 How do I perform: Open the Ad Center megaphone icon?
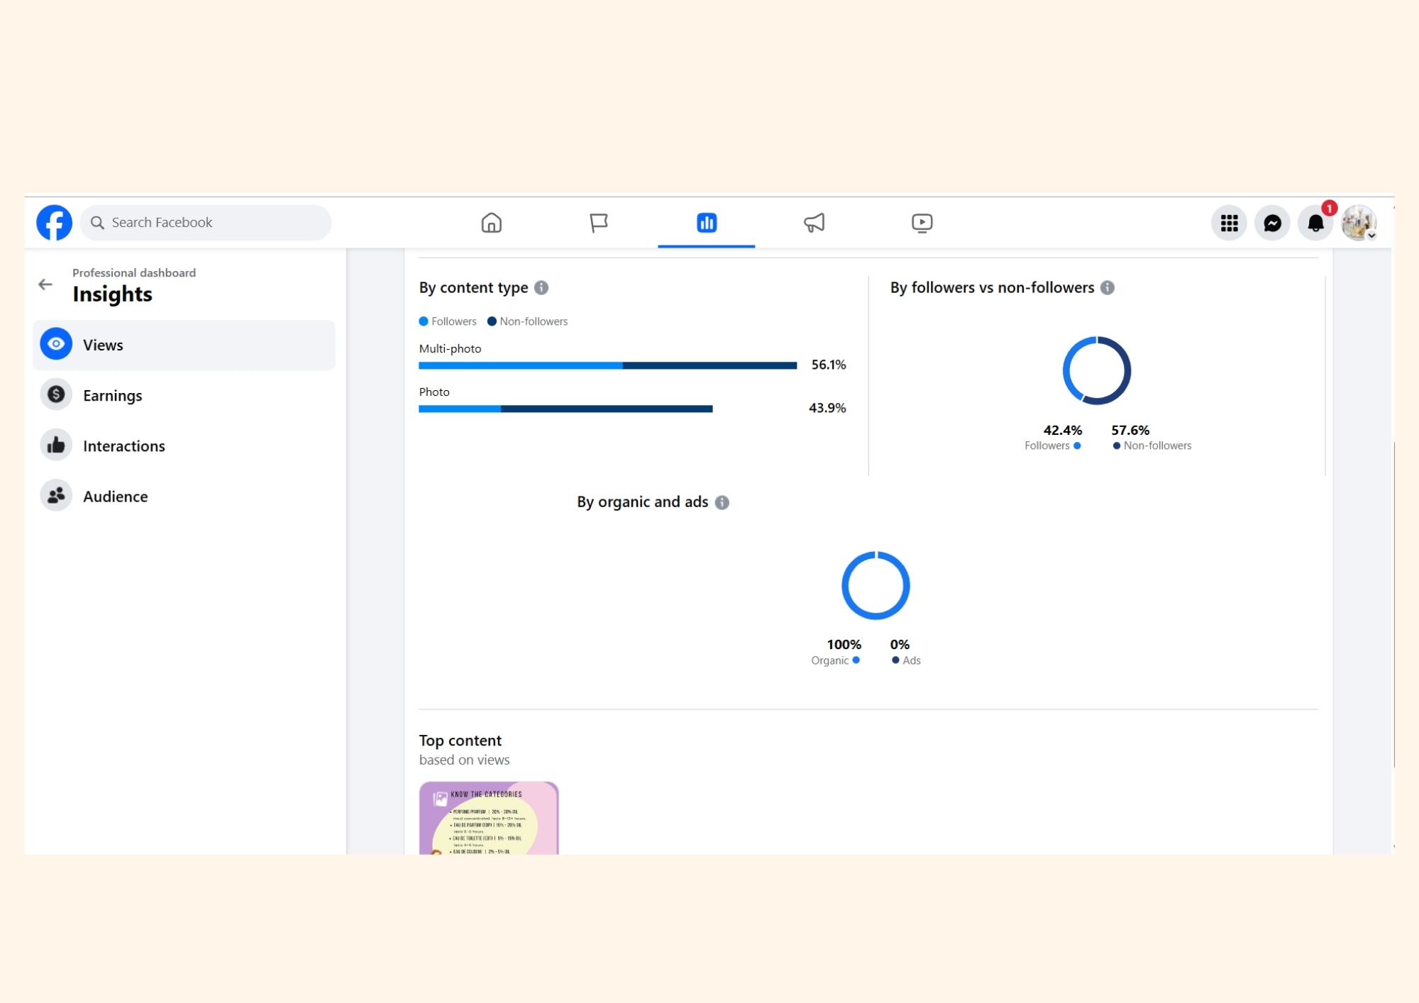(x=814, y=223)
